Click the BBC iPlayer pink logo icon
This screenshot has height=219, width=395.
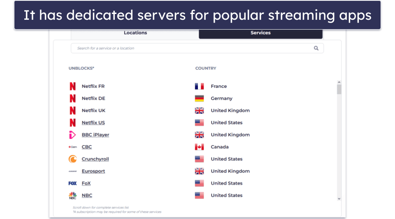72,135
